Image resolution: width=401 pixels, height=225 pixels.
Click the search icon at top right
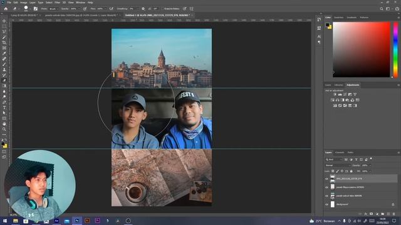382,9
